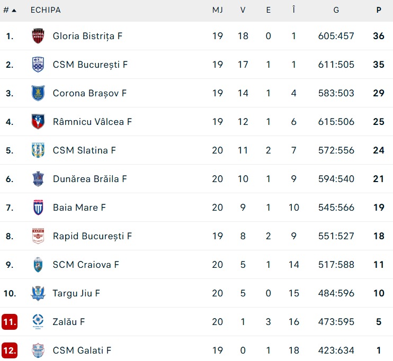393x361 pixels.
Task: Click the Zalău team logo
Action: 38,322
